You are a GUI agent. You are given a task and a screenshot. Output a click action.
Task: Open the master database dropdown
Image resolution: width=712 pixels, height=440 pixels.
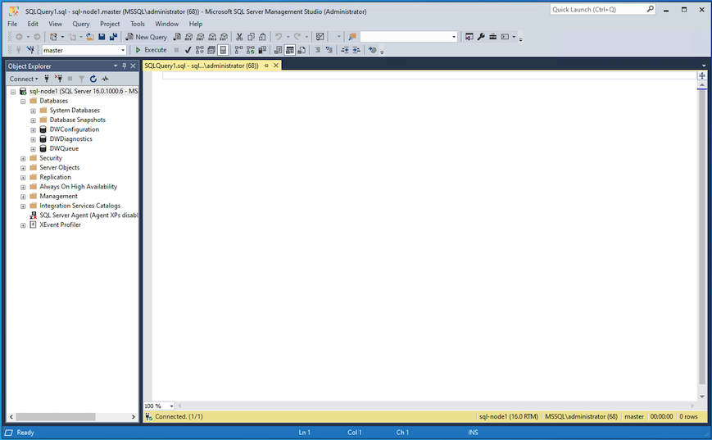[123, 51]
